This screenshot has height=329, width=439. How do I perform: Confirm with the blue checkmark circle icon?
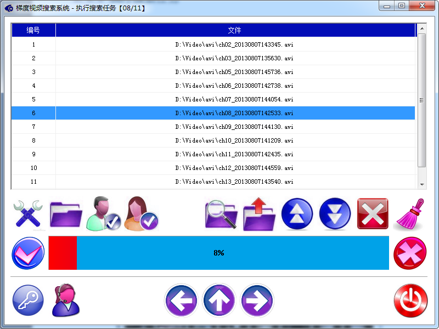28,253
